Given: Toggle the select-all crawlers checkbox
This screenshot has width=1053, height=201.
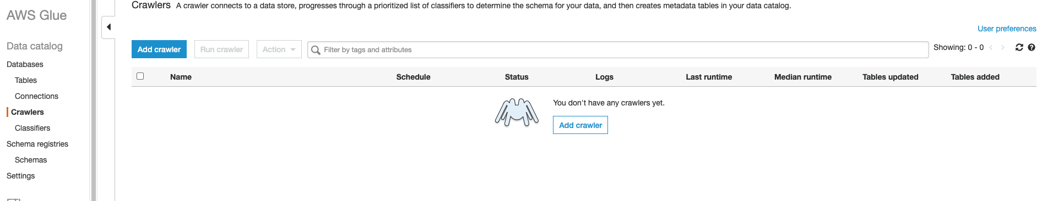Looking at the screenshot, I should click(140, 76).
